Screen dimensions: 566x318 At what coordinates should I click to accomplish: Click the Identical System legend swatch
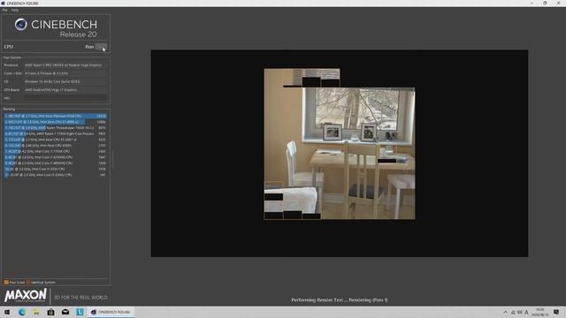(28, 283)
